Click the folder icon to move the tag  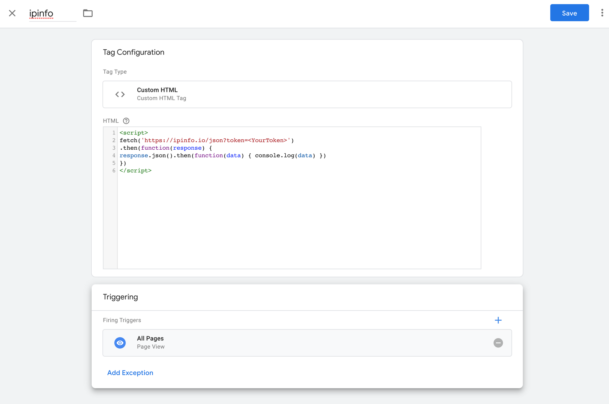click(x=88, y=13)
